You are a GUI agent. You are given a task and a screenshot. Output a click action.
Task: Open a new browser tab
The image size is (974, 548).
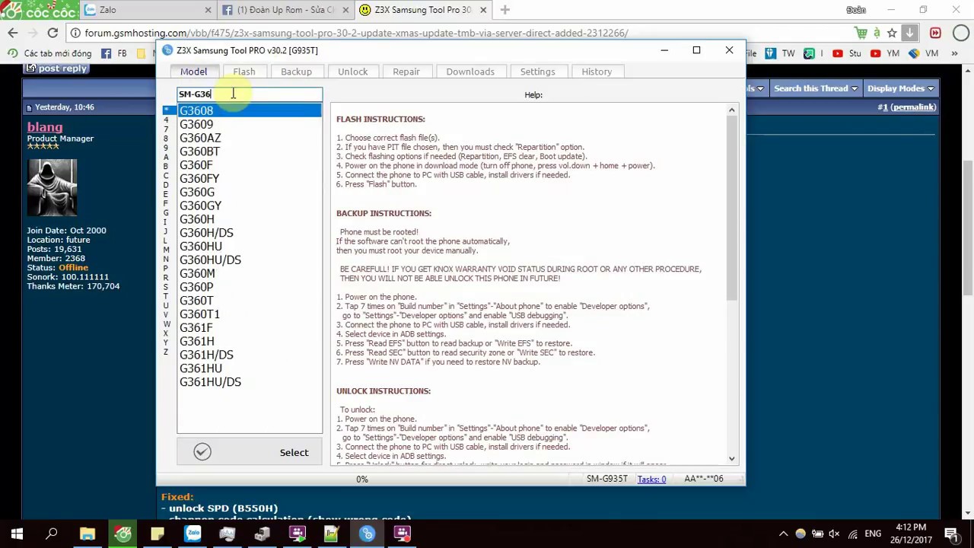point(505,10)
